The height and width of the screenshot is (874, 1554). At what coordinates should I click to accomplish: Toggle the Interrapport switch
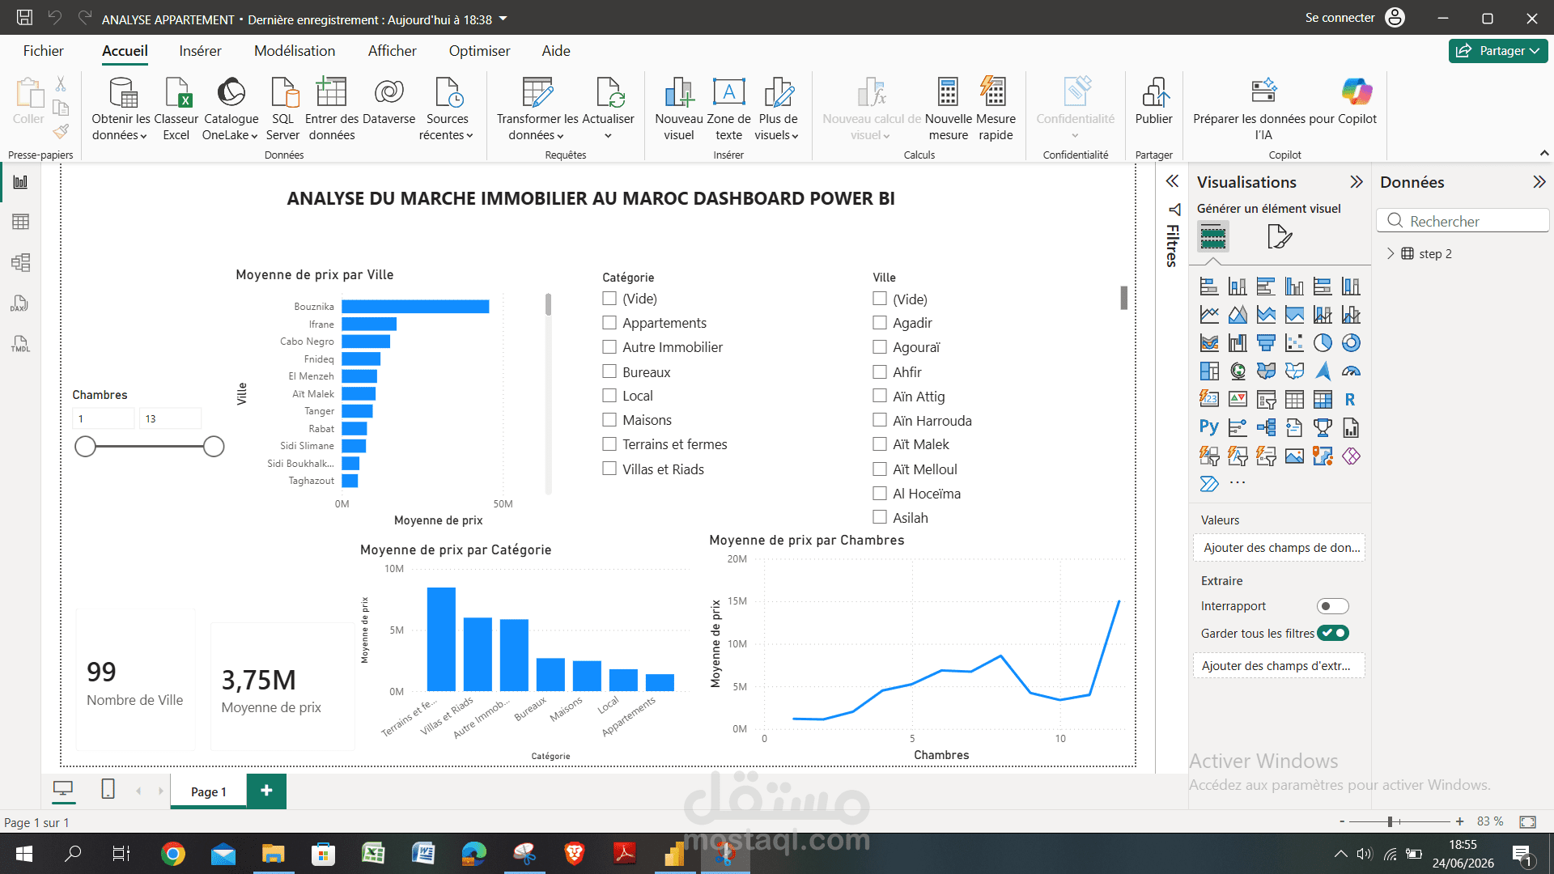1332,606
